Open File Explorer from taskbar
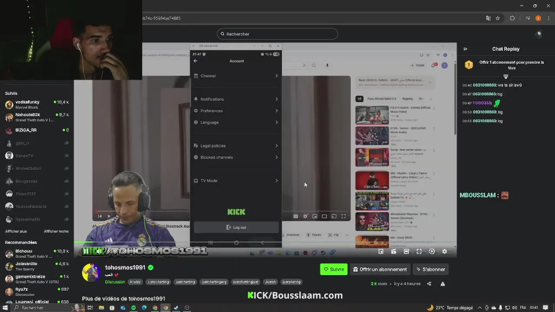Image resolution: width=555 pixels, height=312 pixels. (101, 308)
